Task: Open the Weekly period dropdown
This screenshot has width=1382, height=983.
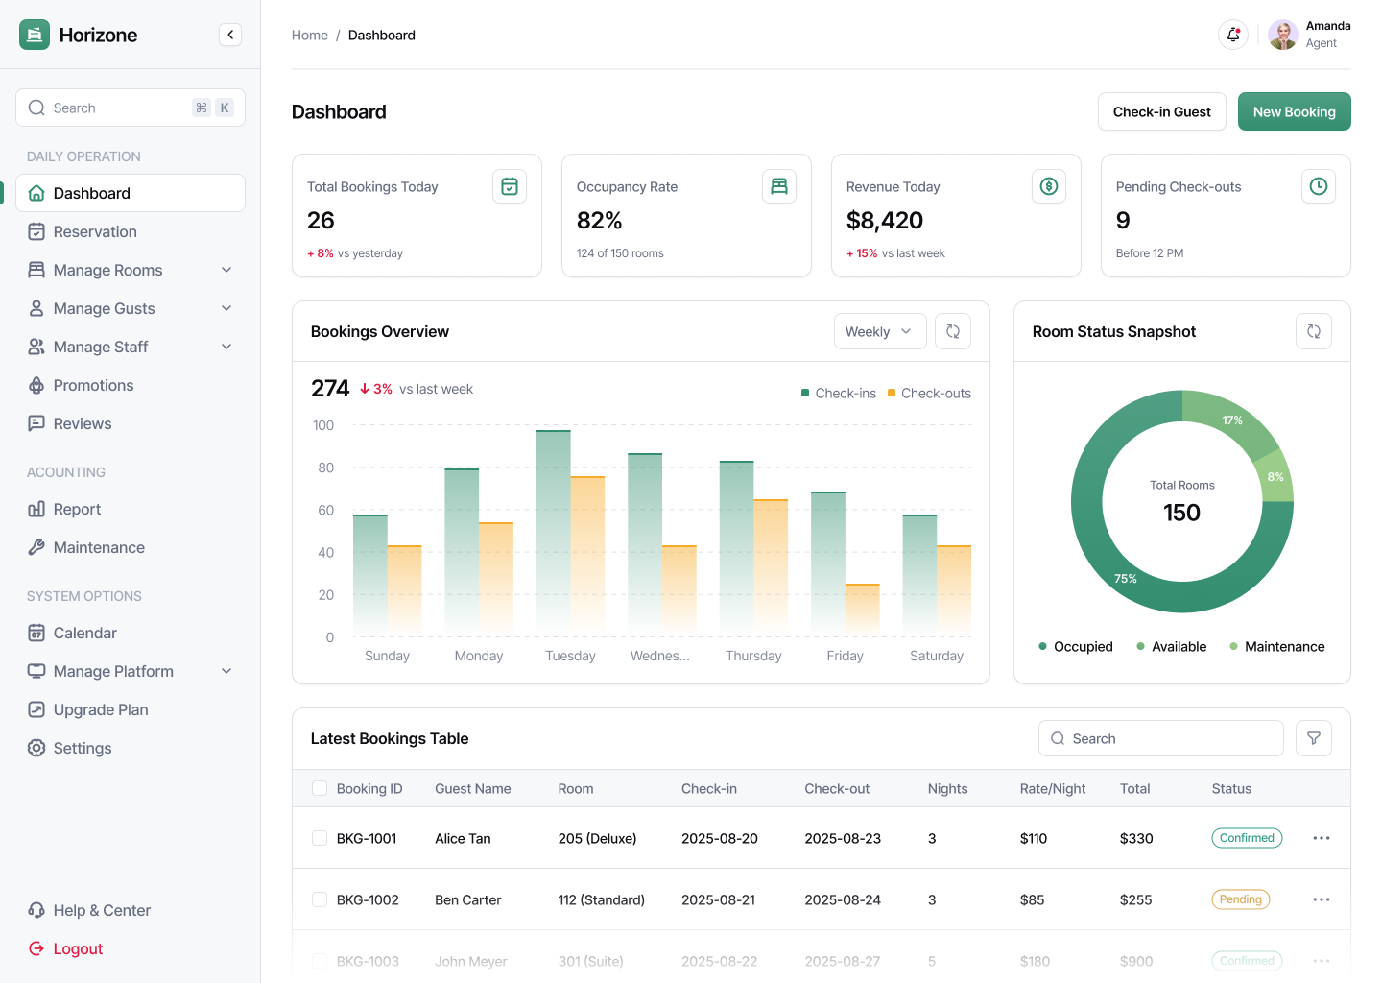Action: point(879,331)
